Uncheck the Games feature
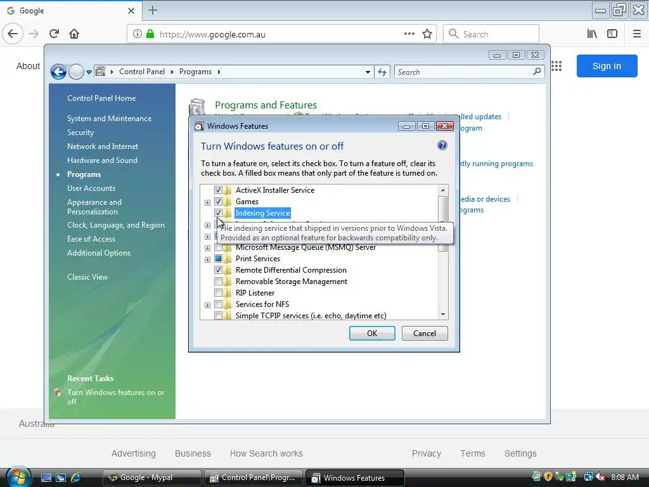649x487 pixels. click(218, 202)
